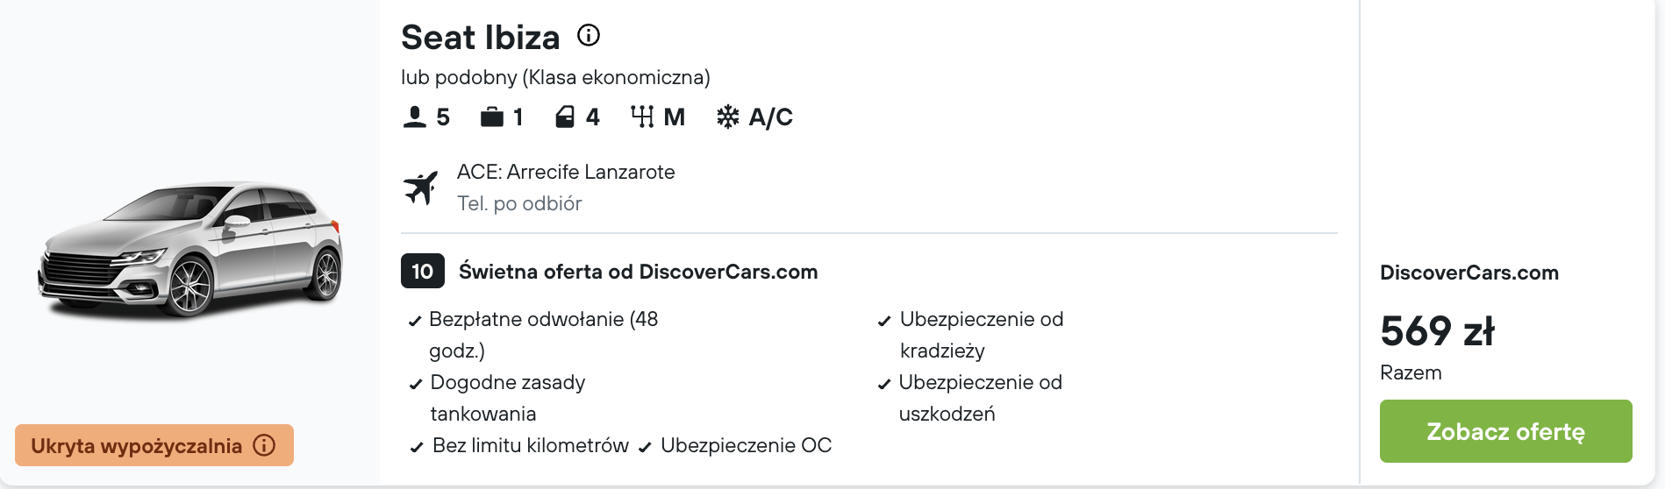Click the car doors icon
The image size is (1665, 489).
tap(565, 117)
